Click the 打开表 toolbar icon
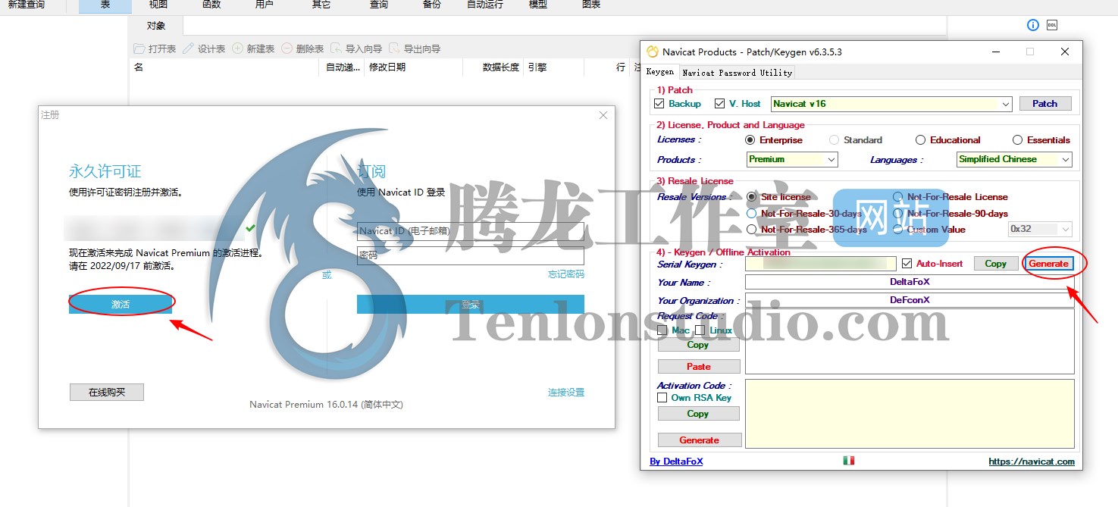The image size is (1118, 507). point(139,49)
